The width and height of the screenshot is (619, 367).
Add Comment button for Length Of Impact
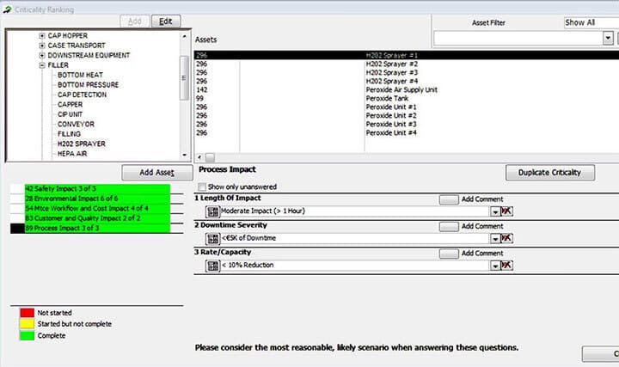pos(449,199)
